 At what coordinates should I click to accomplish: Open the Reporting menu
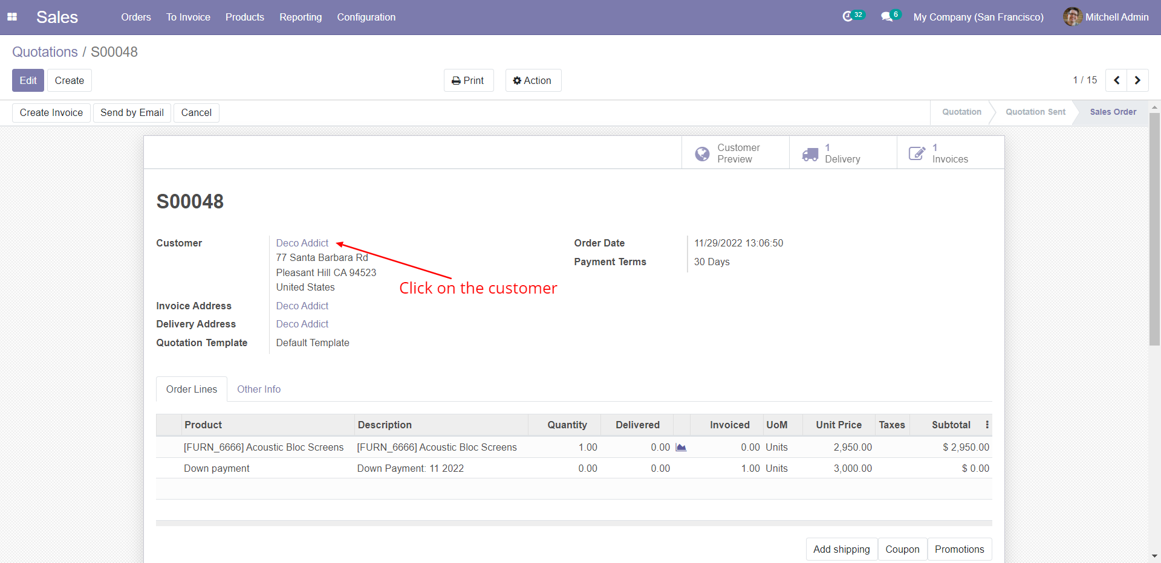(301, 17)
